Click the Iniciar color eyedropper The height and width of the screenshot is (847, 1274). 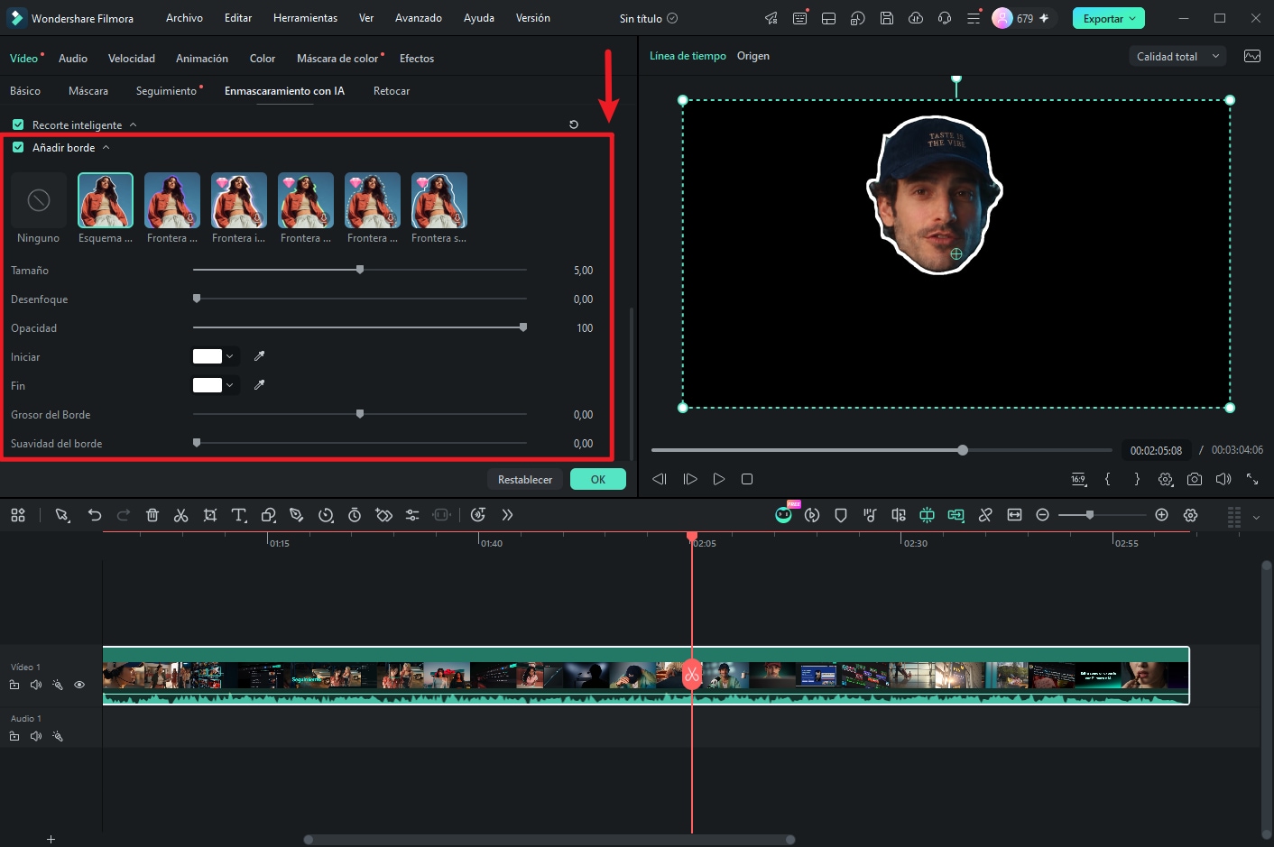[x=259, y=356]
